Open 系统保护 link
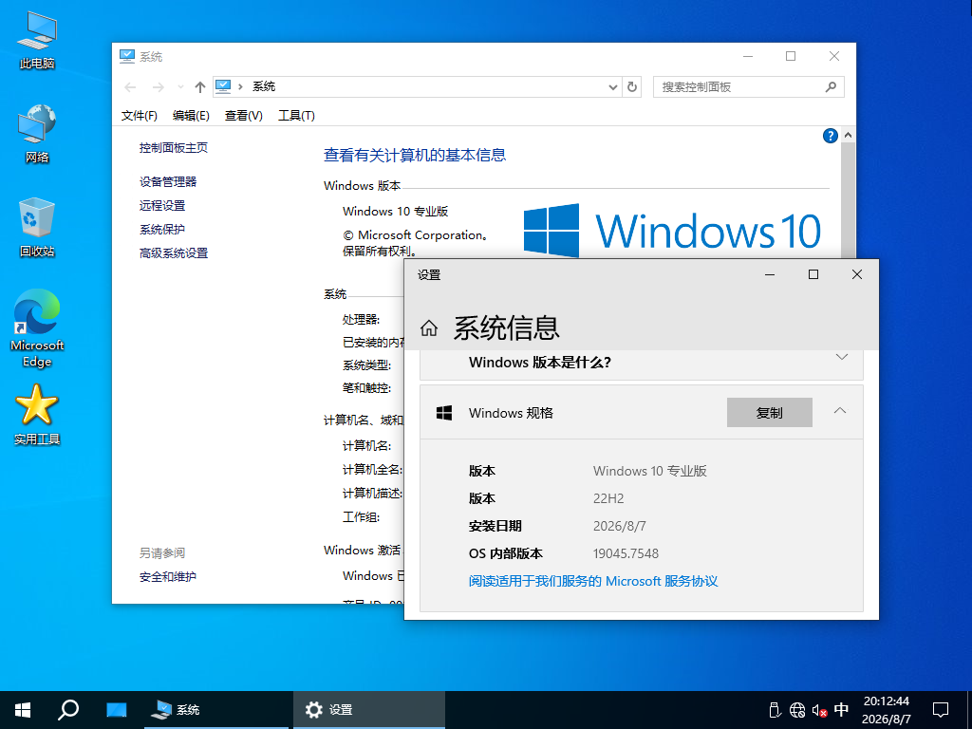This screenshot has width=972, height=729. tap(162, 230)
